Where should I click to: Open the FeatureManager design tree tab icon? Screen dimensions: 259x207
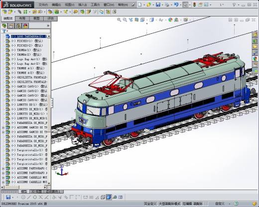pos(4,26)
